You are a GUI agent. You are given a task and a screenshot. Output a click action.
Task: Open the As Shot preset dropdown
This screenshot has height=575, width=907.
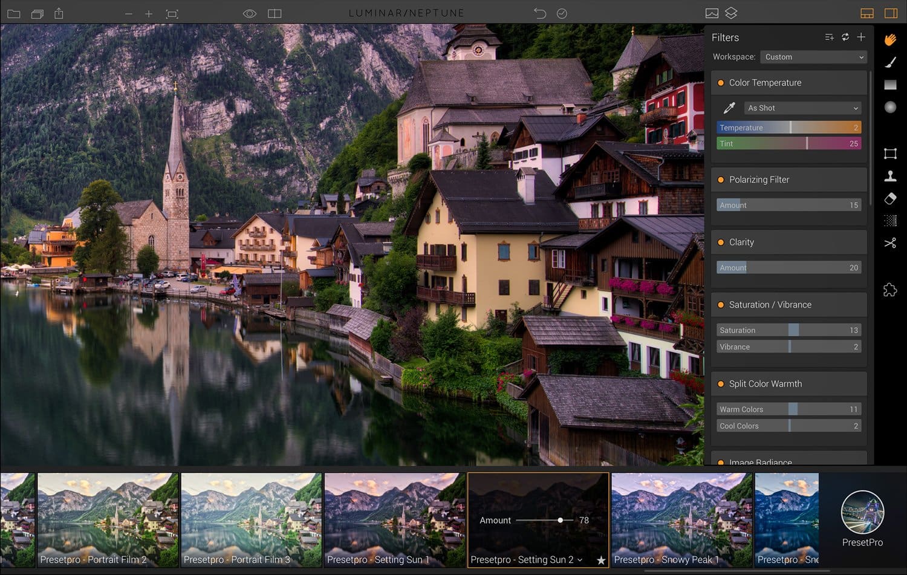click(x=802, y=108)
